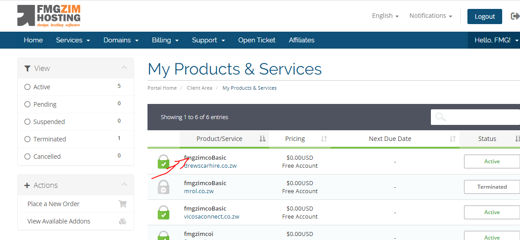This screenshot has height=240, width=520.
Task: Go to Portal Home breadcrumb link
Action: [162, 88]
